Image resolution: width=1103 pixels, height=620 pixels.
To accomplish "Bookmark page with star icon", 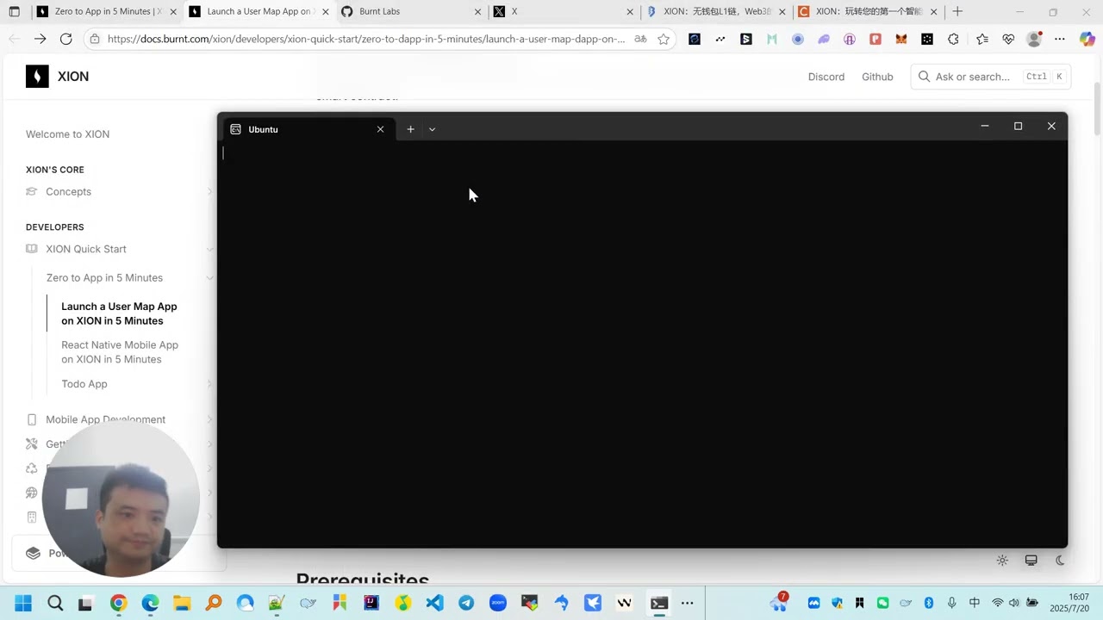I will click(664, 39).
